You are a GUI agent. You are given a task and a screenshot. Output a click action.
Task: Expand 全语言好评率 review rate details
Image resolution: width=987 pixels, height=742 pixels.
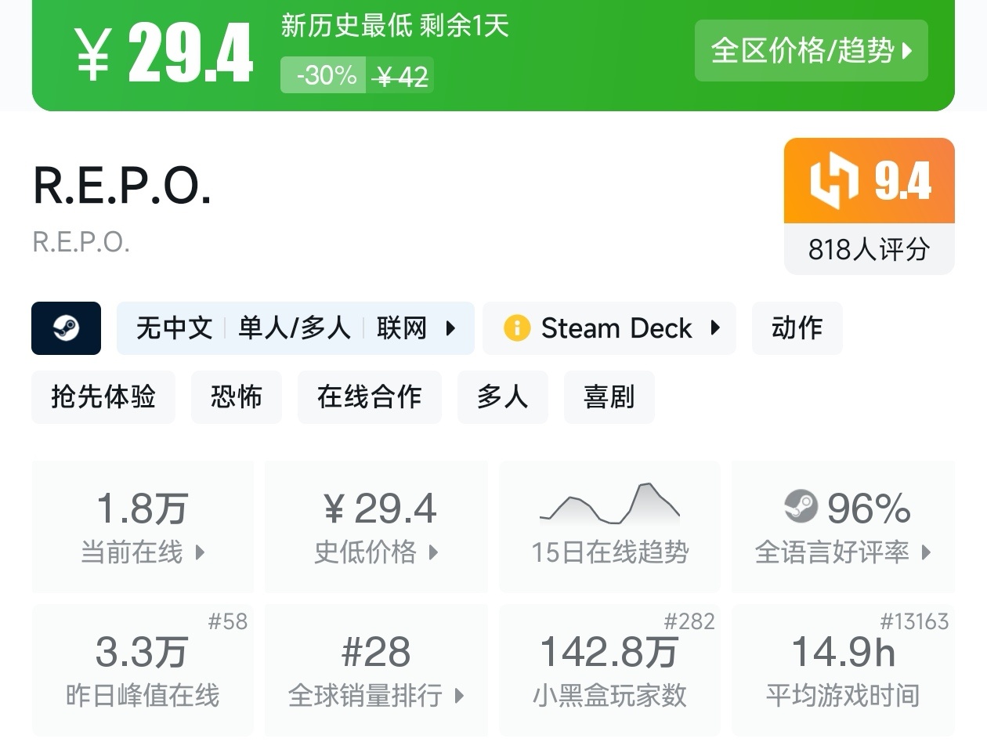pos(926,552)
